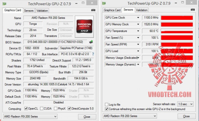Click the green BIOS save chip icon
The height and width of the screenshot is (121, 199).
(x=91, y=42)
